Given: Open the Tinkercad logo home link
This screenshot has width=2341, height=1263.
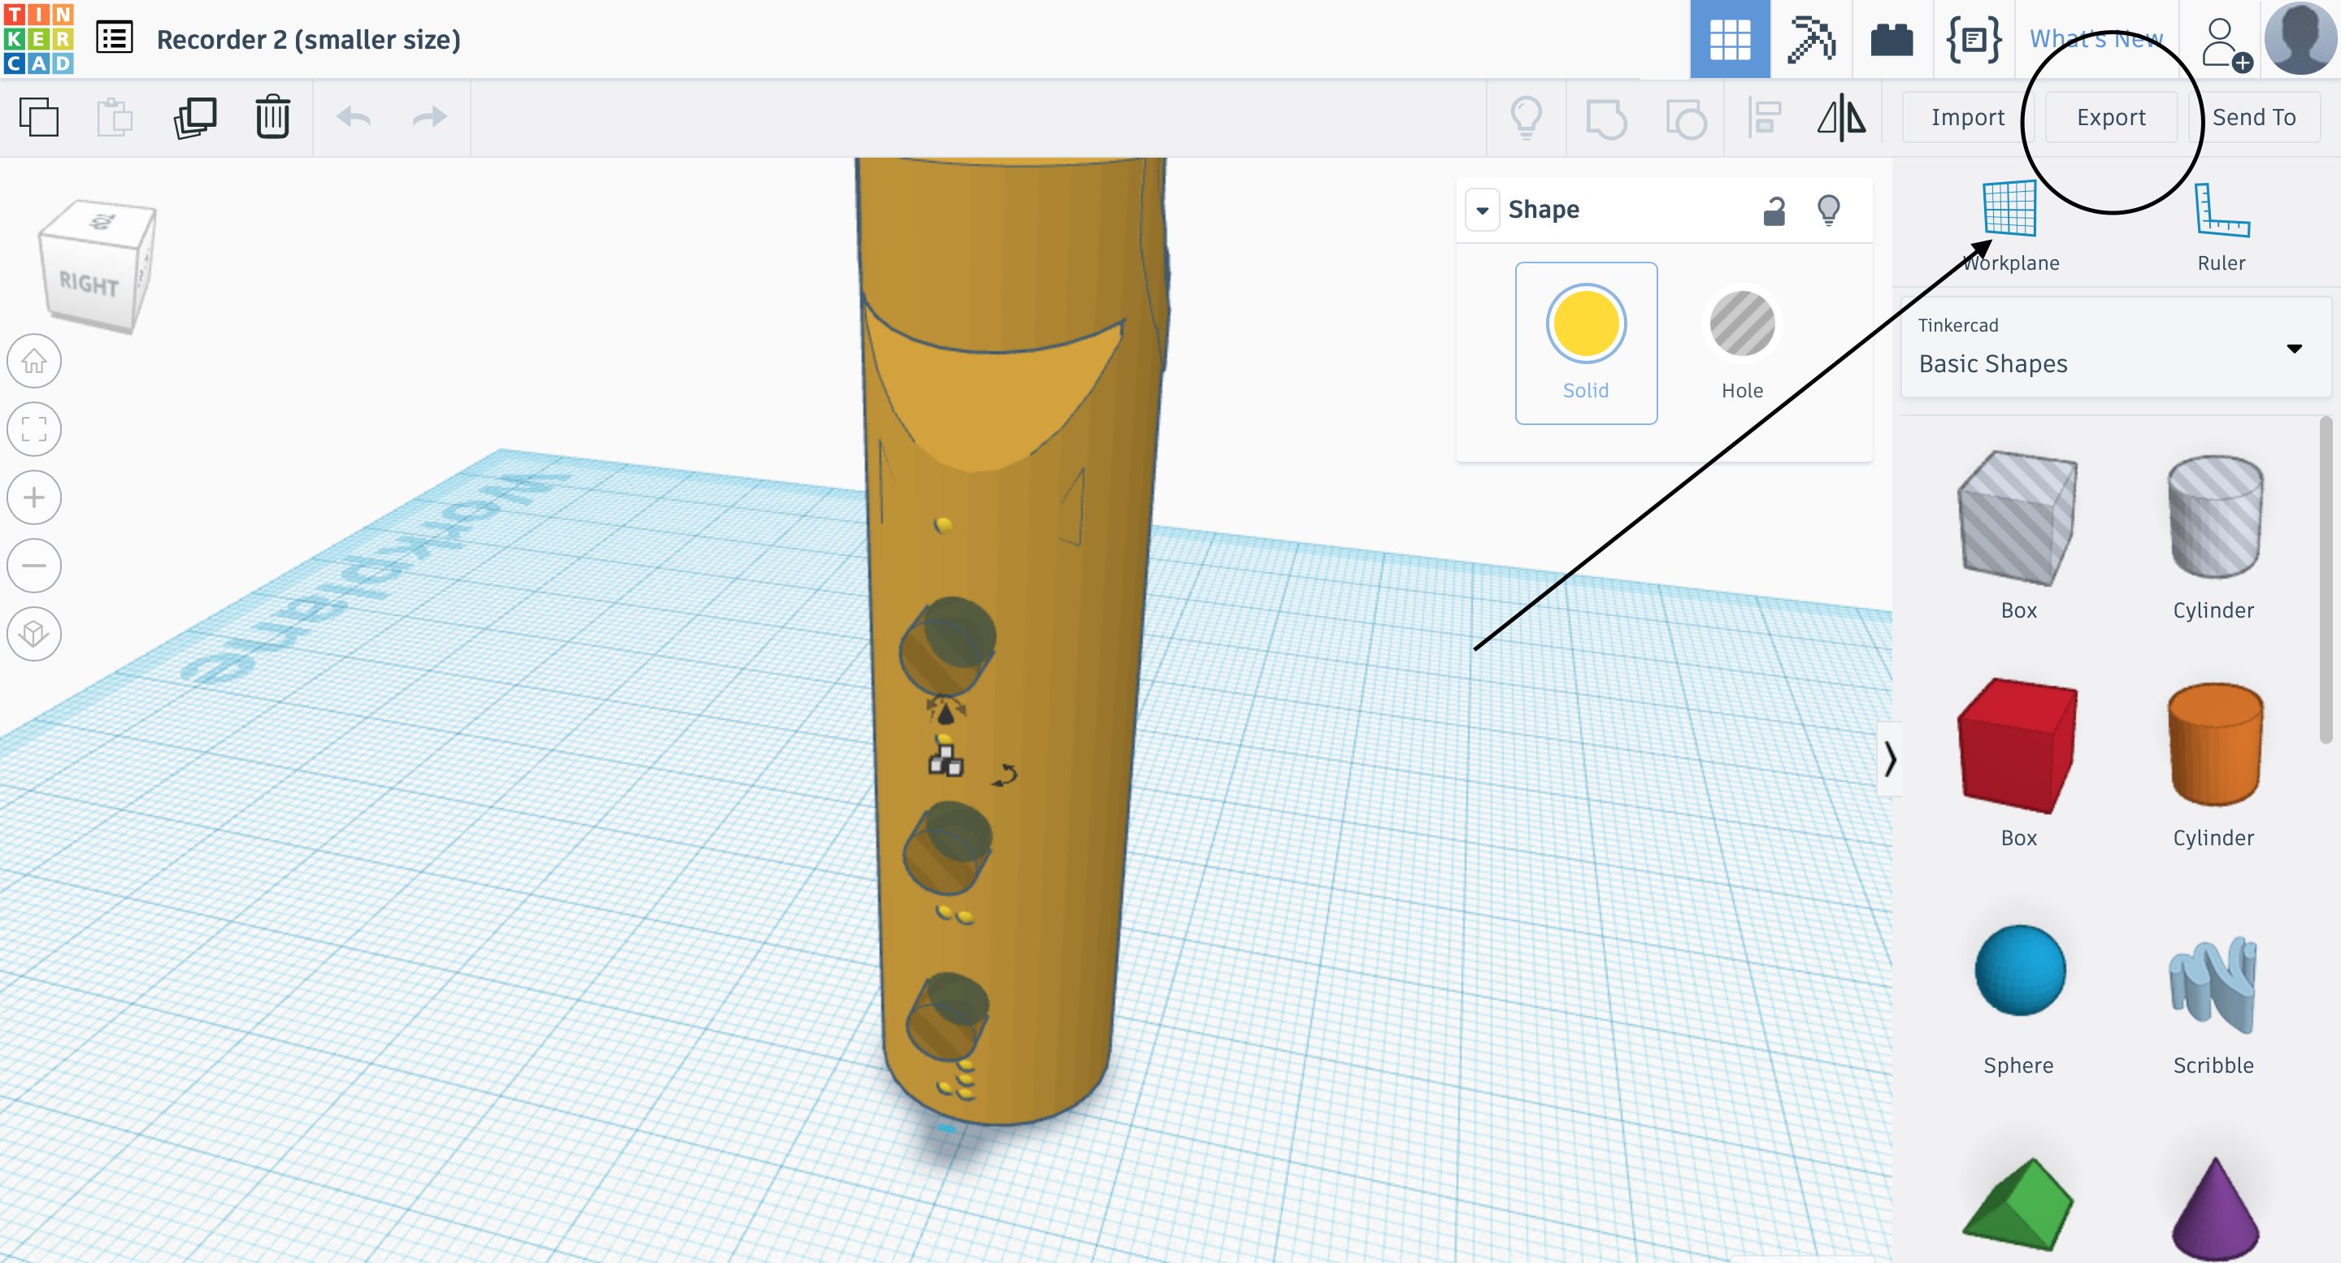Looking at the screenshot, I should (38, 38).
